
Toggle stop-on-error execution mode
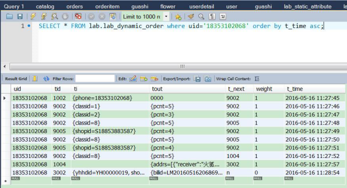click(x=78, y=16)
